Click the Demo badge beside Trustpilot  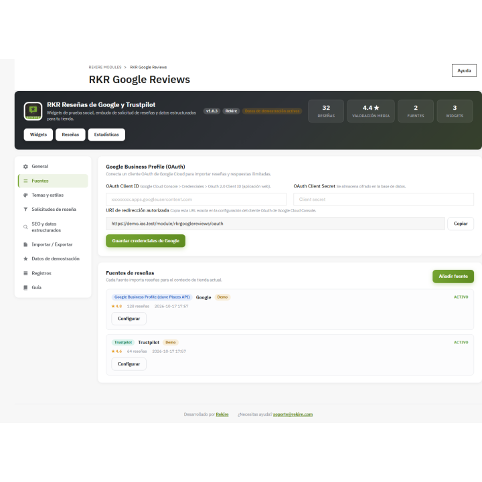point(171,343)
